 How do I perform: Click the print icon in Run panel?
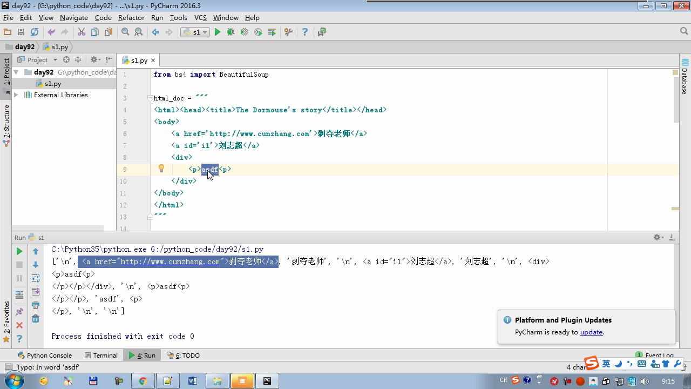(36, 305)
